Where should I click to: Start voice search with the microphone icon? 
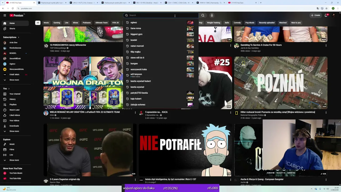click(x=212, y=15)
